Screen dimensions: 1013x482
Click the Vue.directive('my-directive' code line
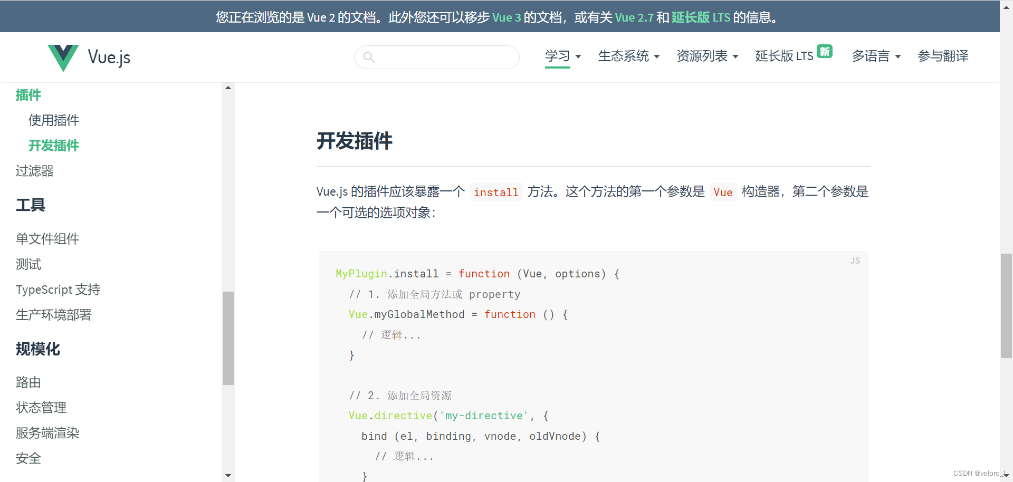(x=448, y=416)
